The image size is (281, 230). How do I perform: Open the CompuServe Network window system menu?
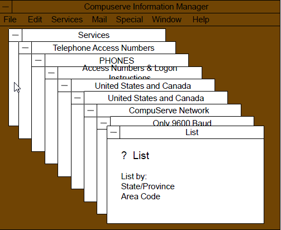(x=91, y=111)
